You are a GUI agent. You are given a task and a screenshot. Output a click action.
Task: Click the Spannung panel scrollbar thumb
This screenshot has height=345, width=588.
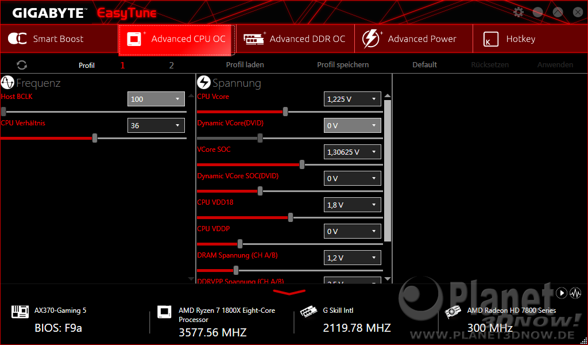(x=388, y=171)
